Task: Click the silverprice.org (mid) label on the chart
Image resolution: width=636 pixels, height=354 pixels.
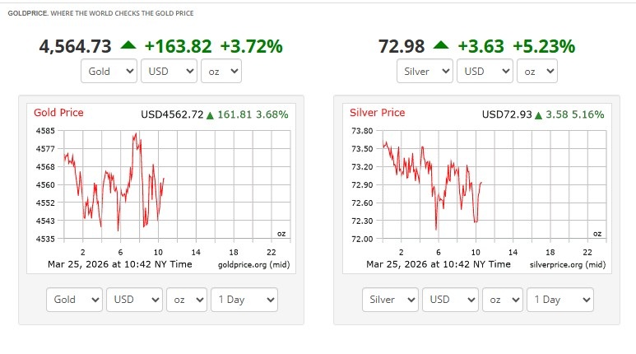Action: point(568,264)
